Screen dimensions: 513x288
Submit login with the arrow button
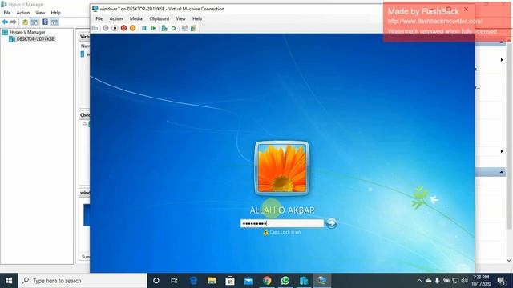click(331, 223)
